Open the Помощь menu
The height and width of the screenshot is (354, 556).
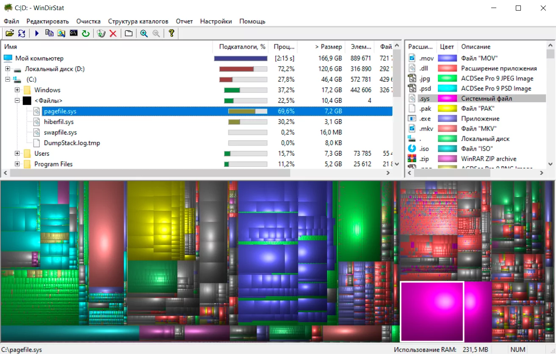coord(252,21)
